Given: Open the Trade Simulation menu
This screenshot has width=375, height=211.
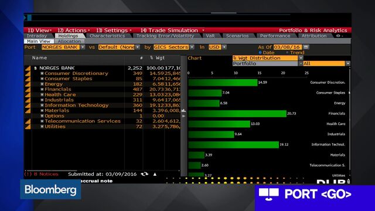Looking at the screenshot, I should tap(172, 30).
